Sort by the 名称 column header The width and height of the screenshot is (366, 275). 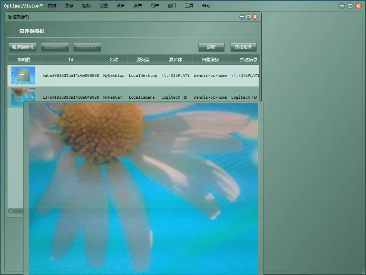114,60
